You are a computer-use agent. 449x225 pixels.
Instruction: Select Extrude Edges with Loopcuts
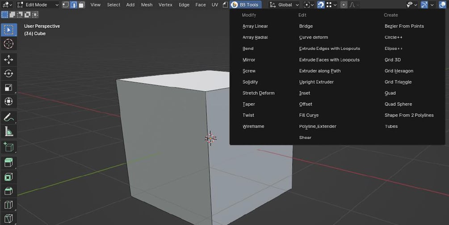coord(330,48)
